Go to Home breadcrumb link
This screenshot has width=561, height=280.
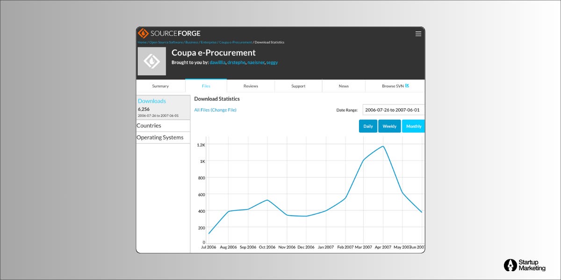pos(142,42)
